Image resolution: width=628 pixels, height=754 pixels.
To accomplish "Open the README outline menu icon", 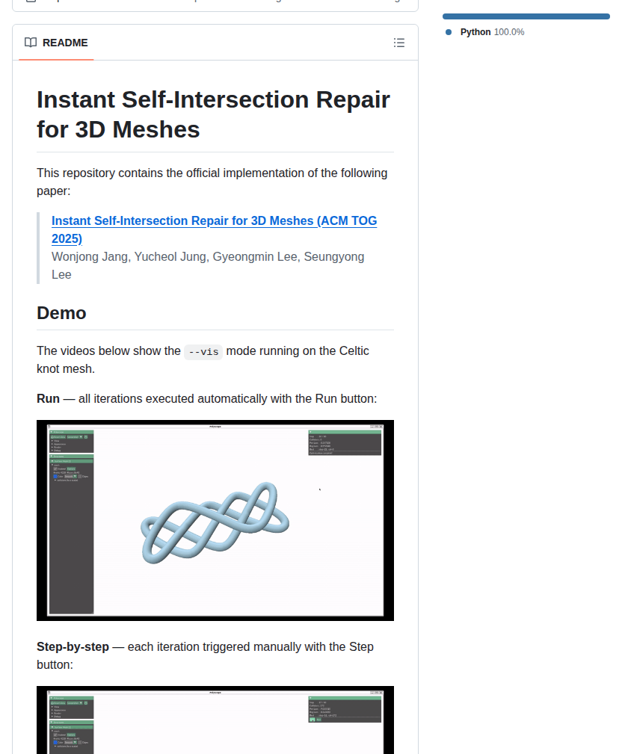I will (x=399, y=43).
